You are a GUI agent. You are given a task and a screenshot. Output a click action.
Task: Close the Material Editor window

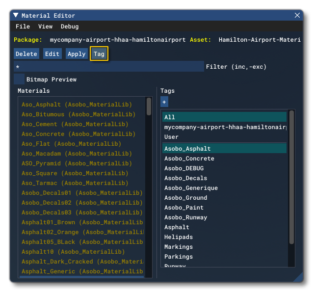point(297,15)
